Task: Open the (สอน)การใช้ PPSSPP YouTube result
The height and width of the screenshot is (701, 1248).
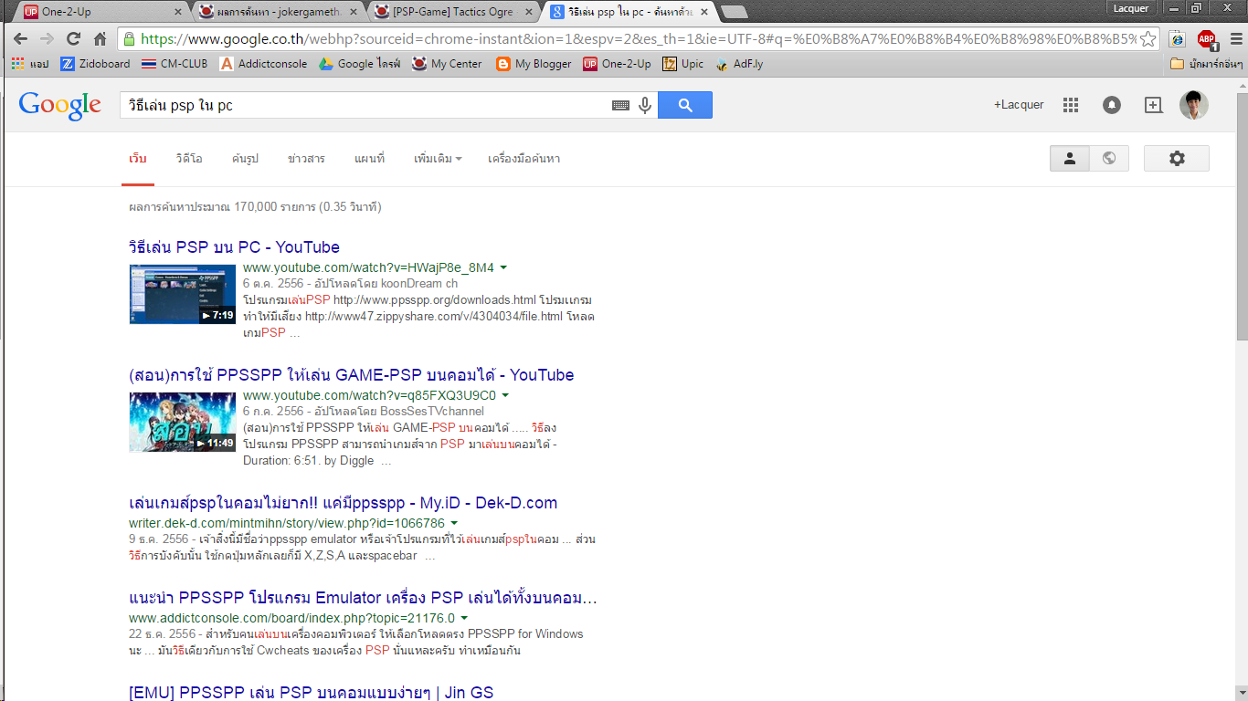Action: point(352,375)
